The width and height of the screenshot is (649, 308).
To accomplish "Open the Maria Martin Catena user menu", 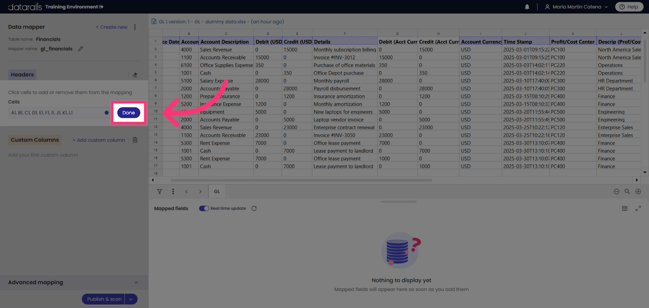I will click(x=576, y=7).
